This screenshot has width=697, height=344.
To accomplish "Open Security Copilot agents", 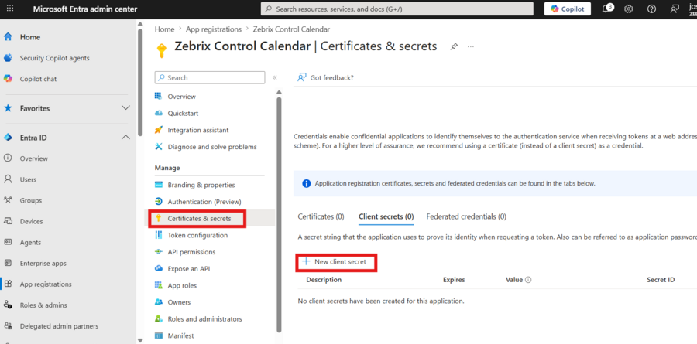I will tap(54, 58).
